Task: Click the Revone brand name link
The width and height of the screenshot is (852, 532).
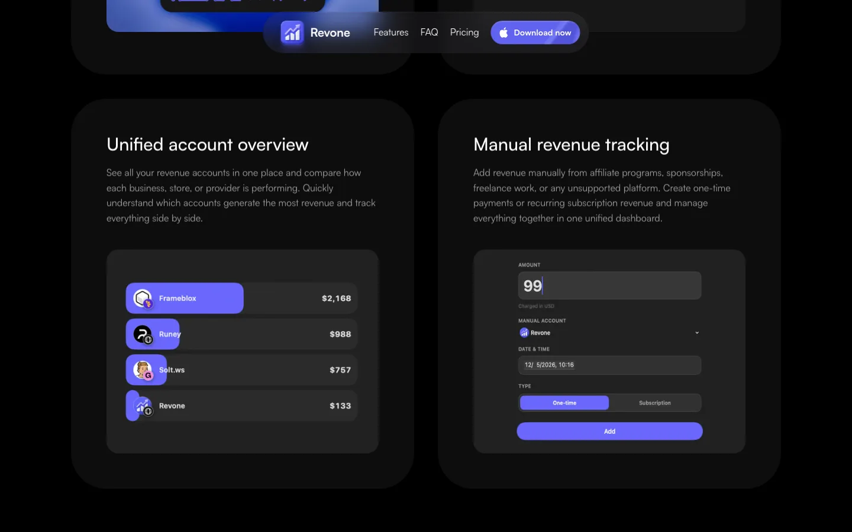Action: [330, 33]
